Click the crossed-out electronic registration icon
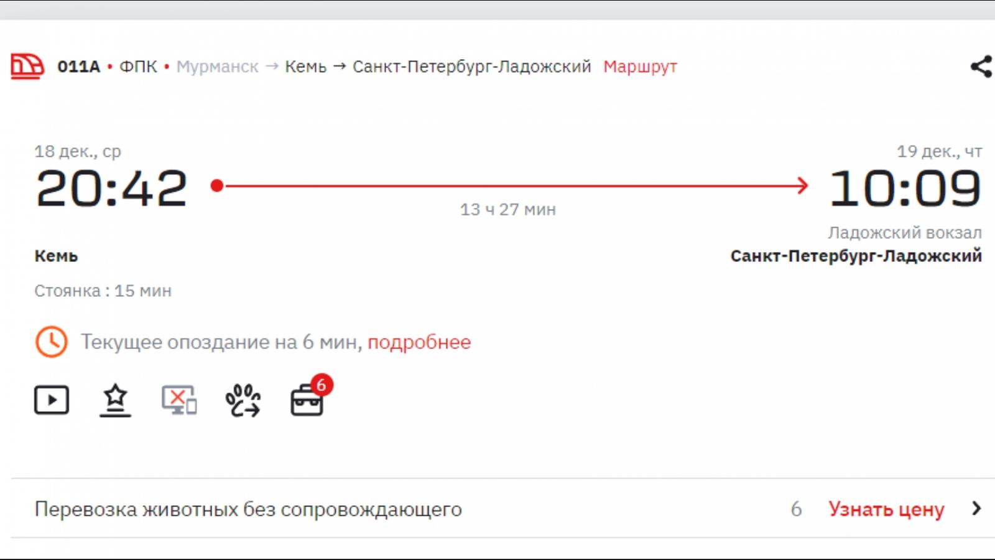995x560 pixels. (179, 400)
